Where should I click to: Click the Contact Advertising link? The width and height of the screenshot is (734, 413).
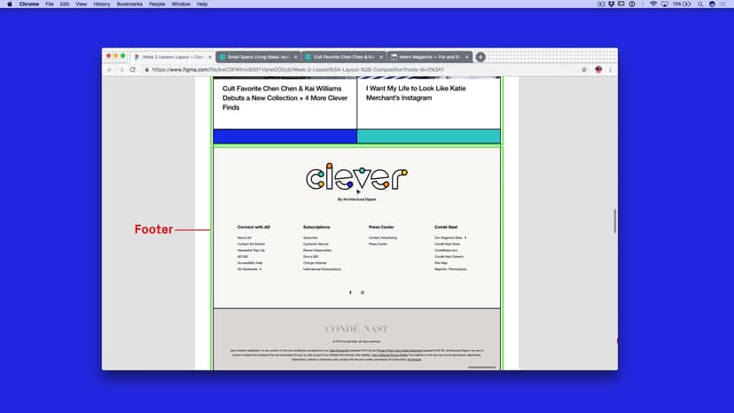[x=383, y=238]
